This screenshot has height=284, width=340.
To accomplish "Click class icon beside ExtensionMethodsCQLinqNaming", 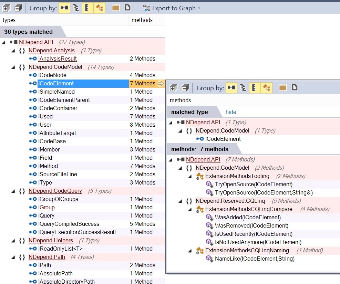I will click(x=200, y=251).
